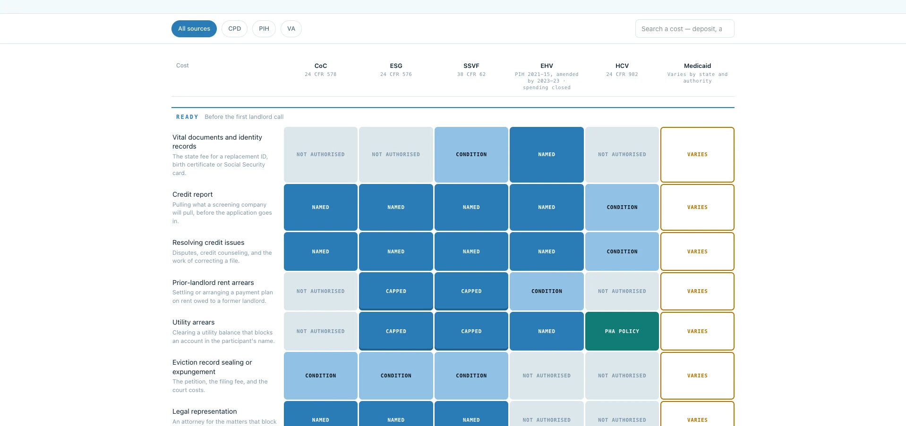Open Legal representation ESG Named cell
Viewport: 906px width, 426px height.
[396, 414]
